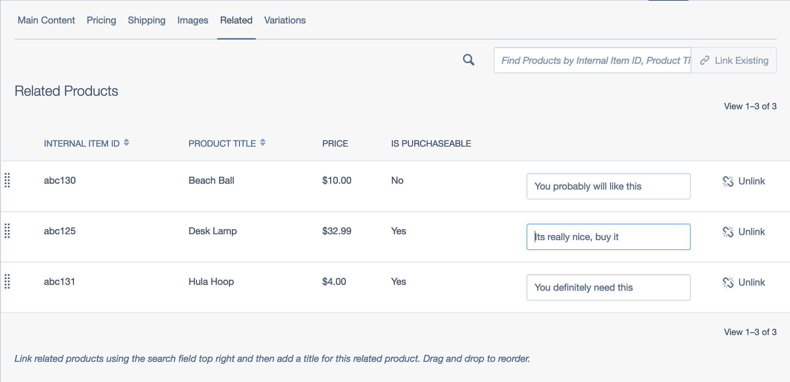The height and width of the screenshot is (382, 790).
Task: Sort by Product Title arrow
Action: click(x=263, y=143)
